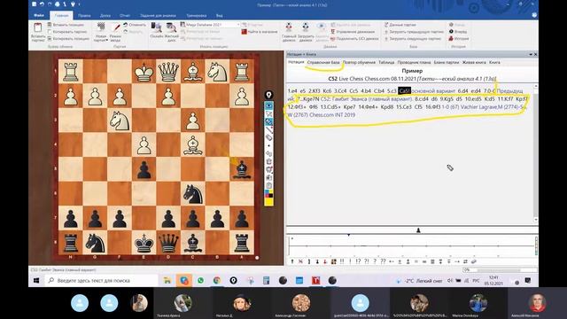This screenshot has width=567, height=319.
Task: Click the yellow color swatch in board toolbar
Action: [268, 201]
